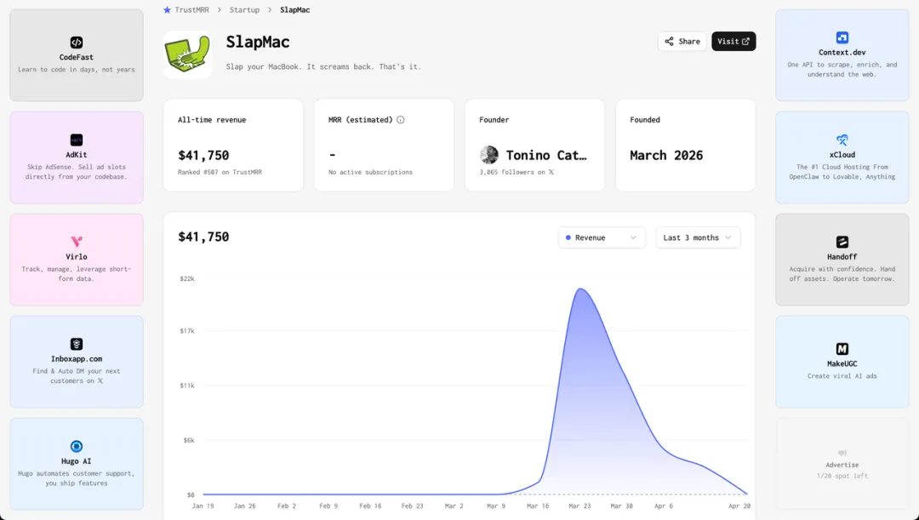Click the revenue peak near Mar 23
Screen dimensions: 919x520
[x=580, y=289]
